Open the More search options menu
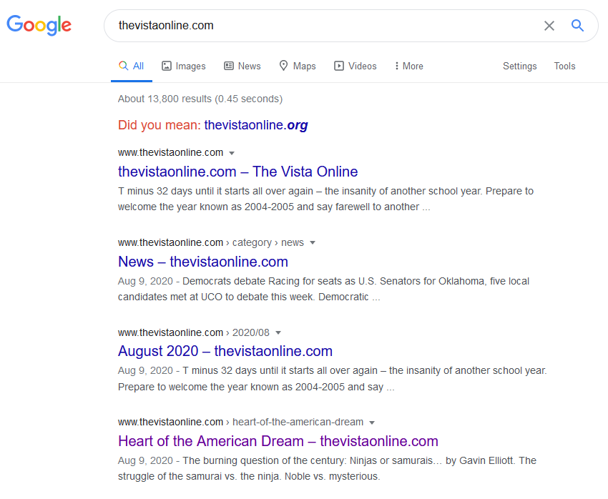 coord(409,66)
